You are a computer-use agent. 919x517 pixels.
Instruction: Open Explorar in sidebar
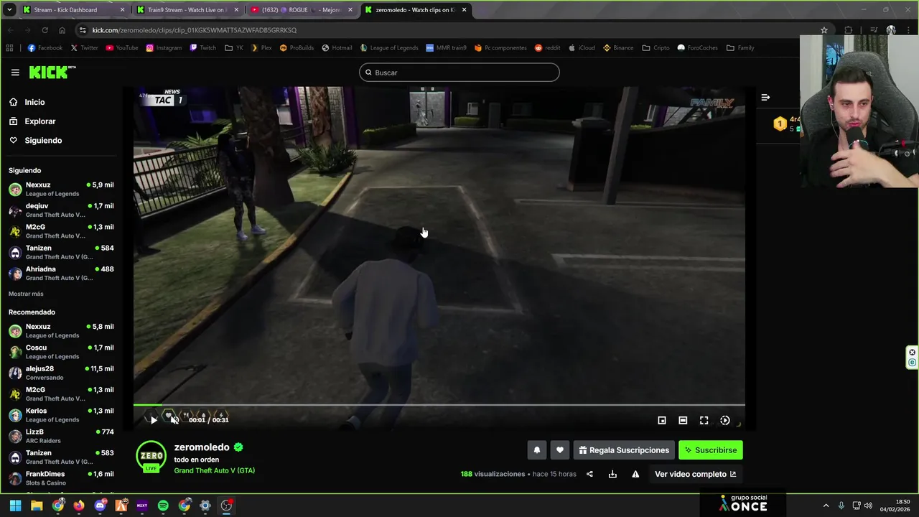click(x=39, y=121)
